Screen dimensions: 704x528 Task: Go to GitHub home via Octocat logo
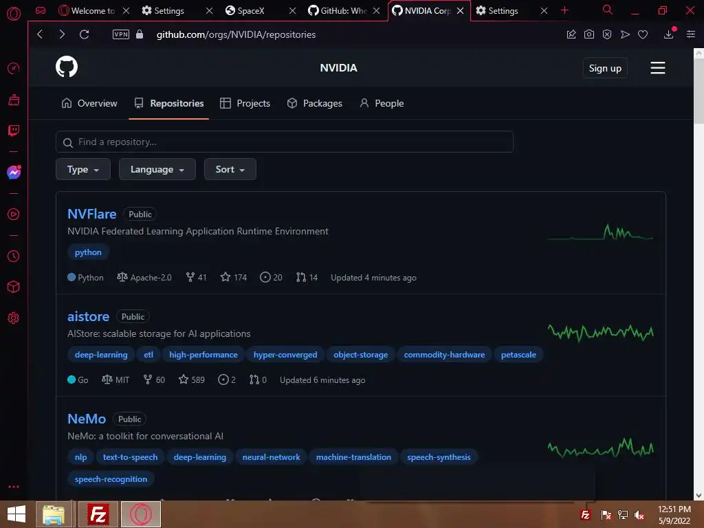pyautogui.click(x=67, y=67)
